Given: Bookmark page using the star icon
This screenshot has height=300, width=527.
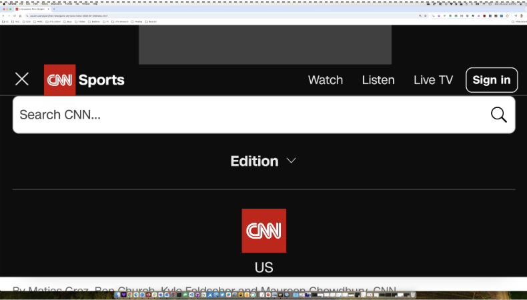Looking at the screenshot, I should [426, 15].
